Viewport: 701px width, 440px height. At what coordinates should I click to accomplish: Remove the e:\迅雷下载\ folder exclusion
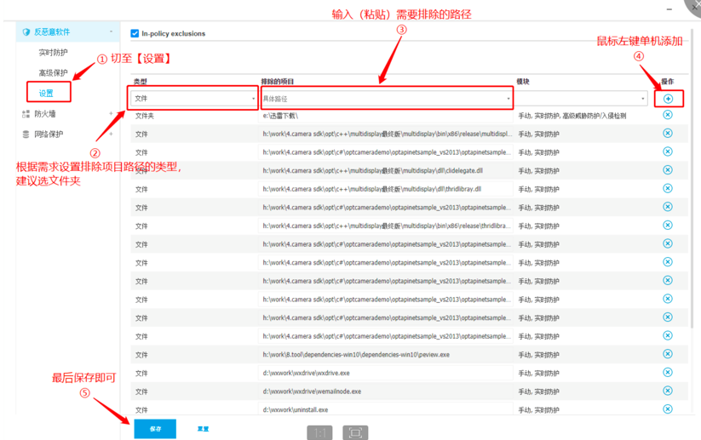point(668,115)
